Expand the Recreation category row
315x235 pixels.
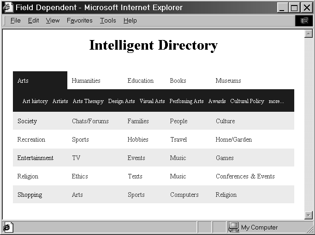[31, 139]
